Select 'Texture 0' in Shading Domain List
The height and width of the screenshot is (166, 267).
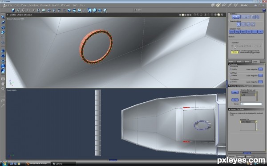(248, 93)
